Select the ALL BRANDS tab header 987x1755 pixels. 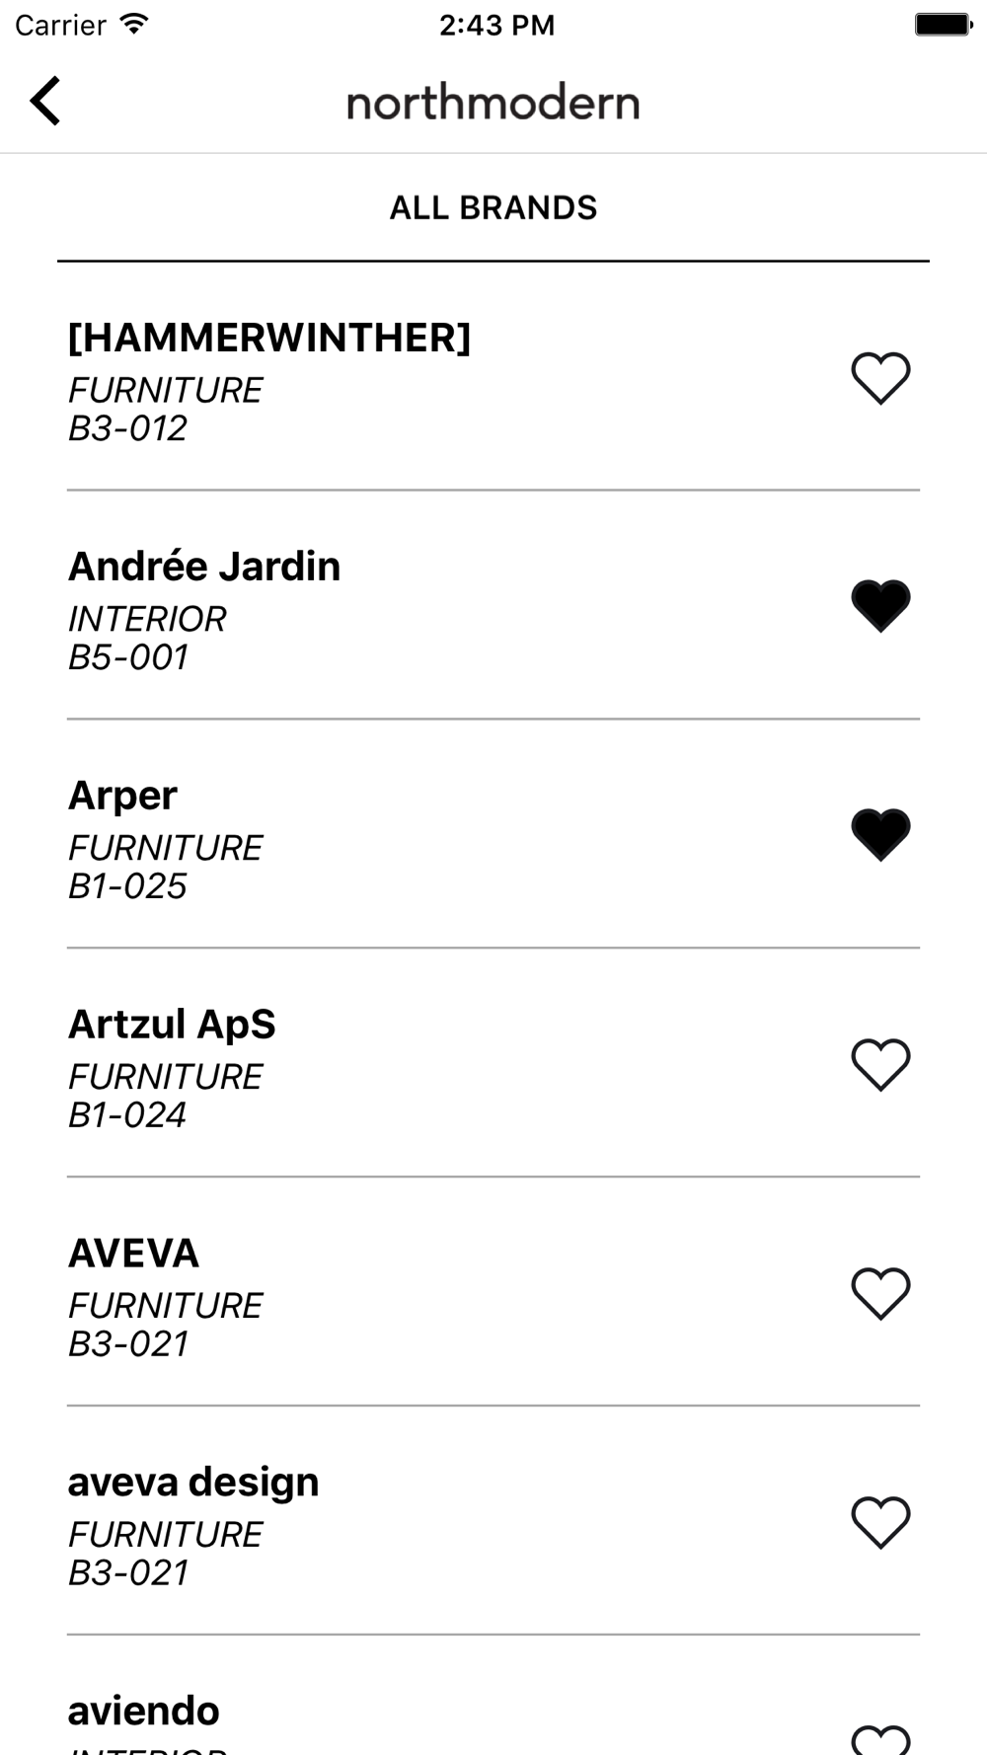[x=493, y=208]
